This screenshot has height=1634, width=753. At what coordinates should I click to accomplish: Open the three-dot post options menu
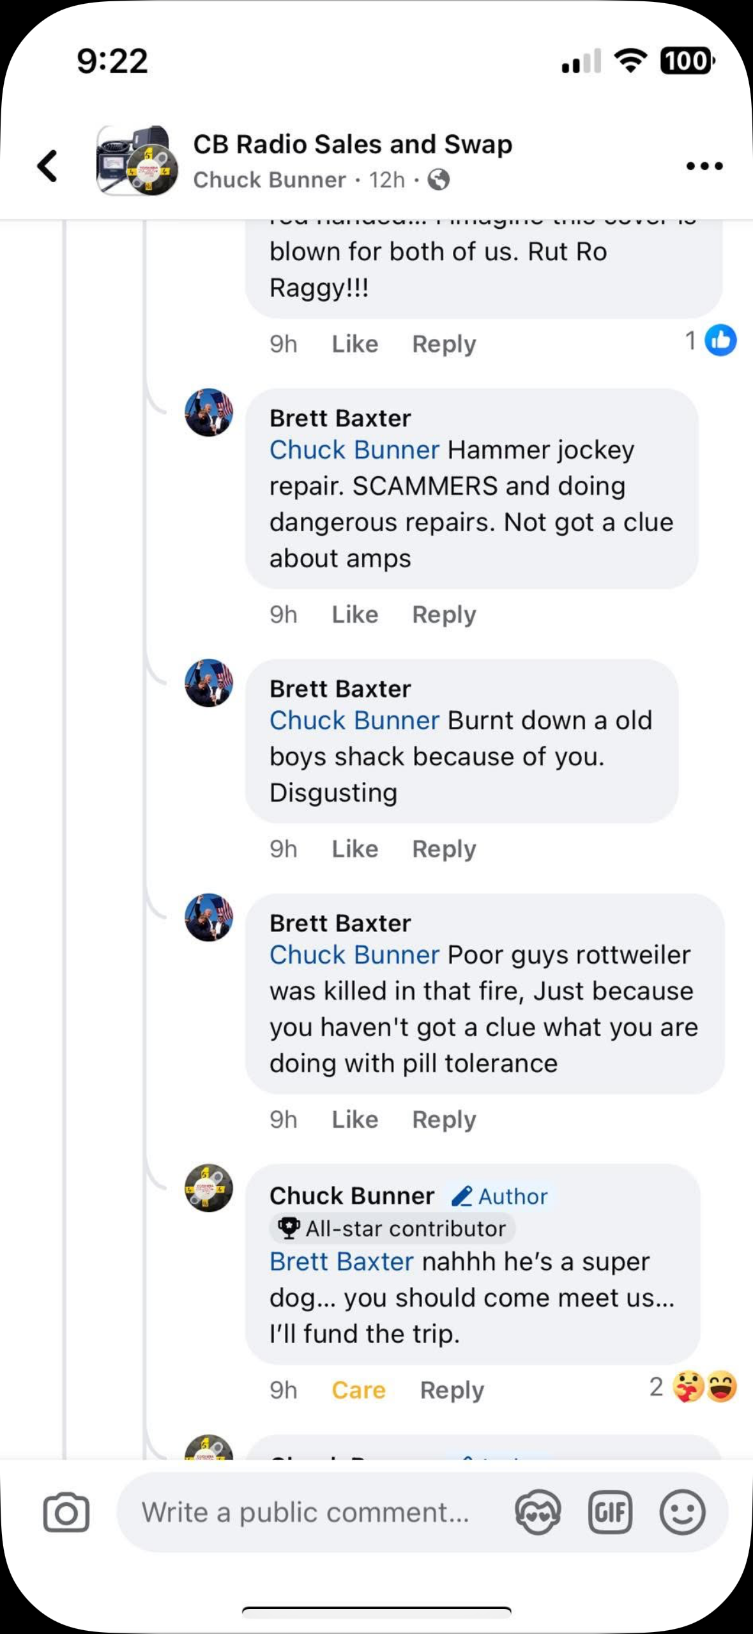pos(704,166)
